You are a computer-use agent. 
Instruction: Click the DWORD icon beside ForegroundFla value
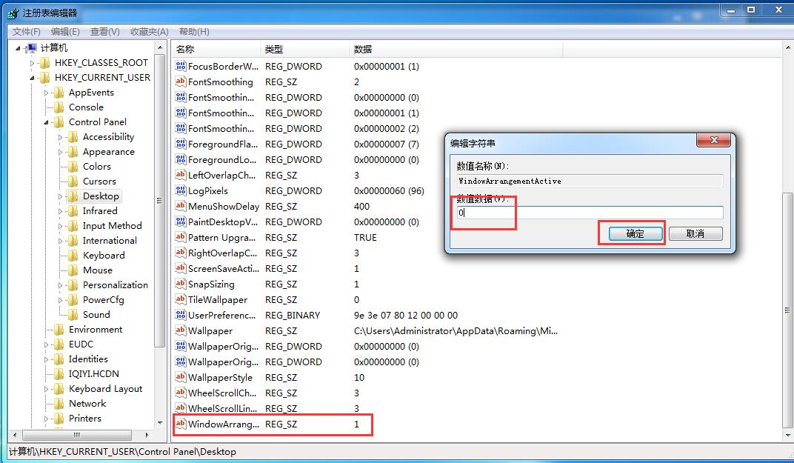[180, 144]
